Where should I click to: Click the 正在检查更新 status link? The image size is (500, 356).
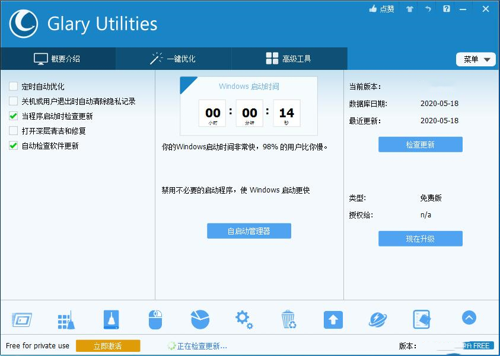pos(202,346)
